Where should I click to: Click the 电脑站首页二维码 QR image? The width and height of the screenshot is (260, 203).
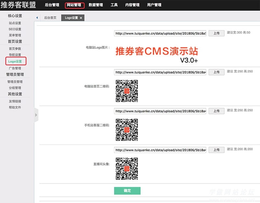(127, 91)
